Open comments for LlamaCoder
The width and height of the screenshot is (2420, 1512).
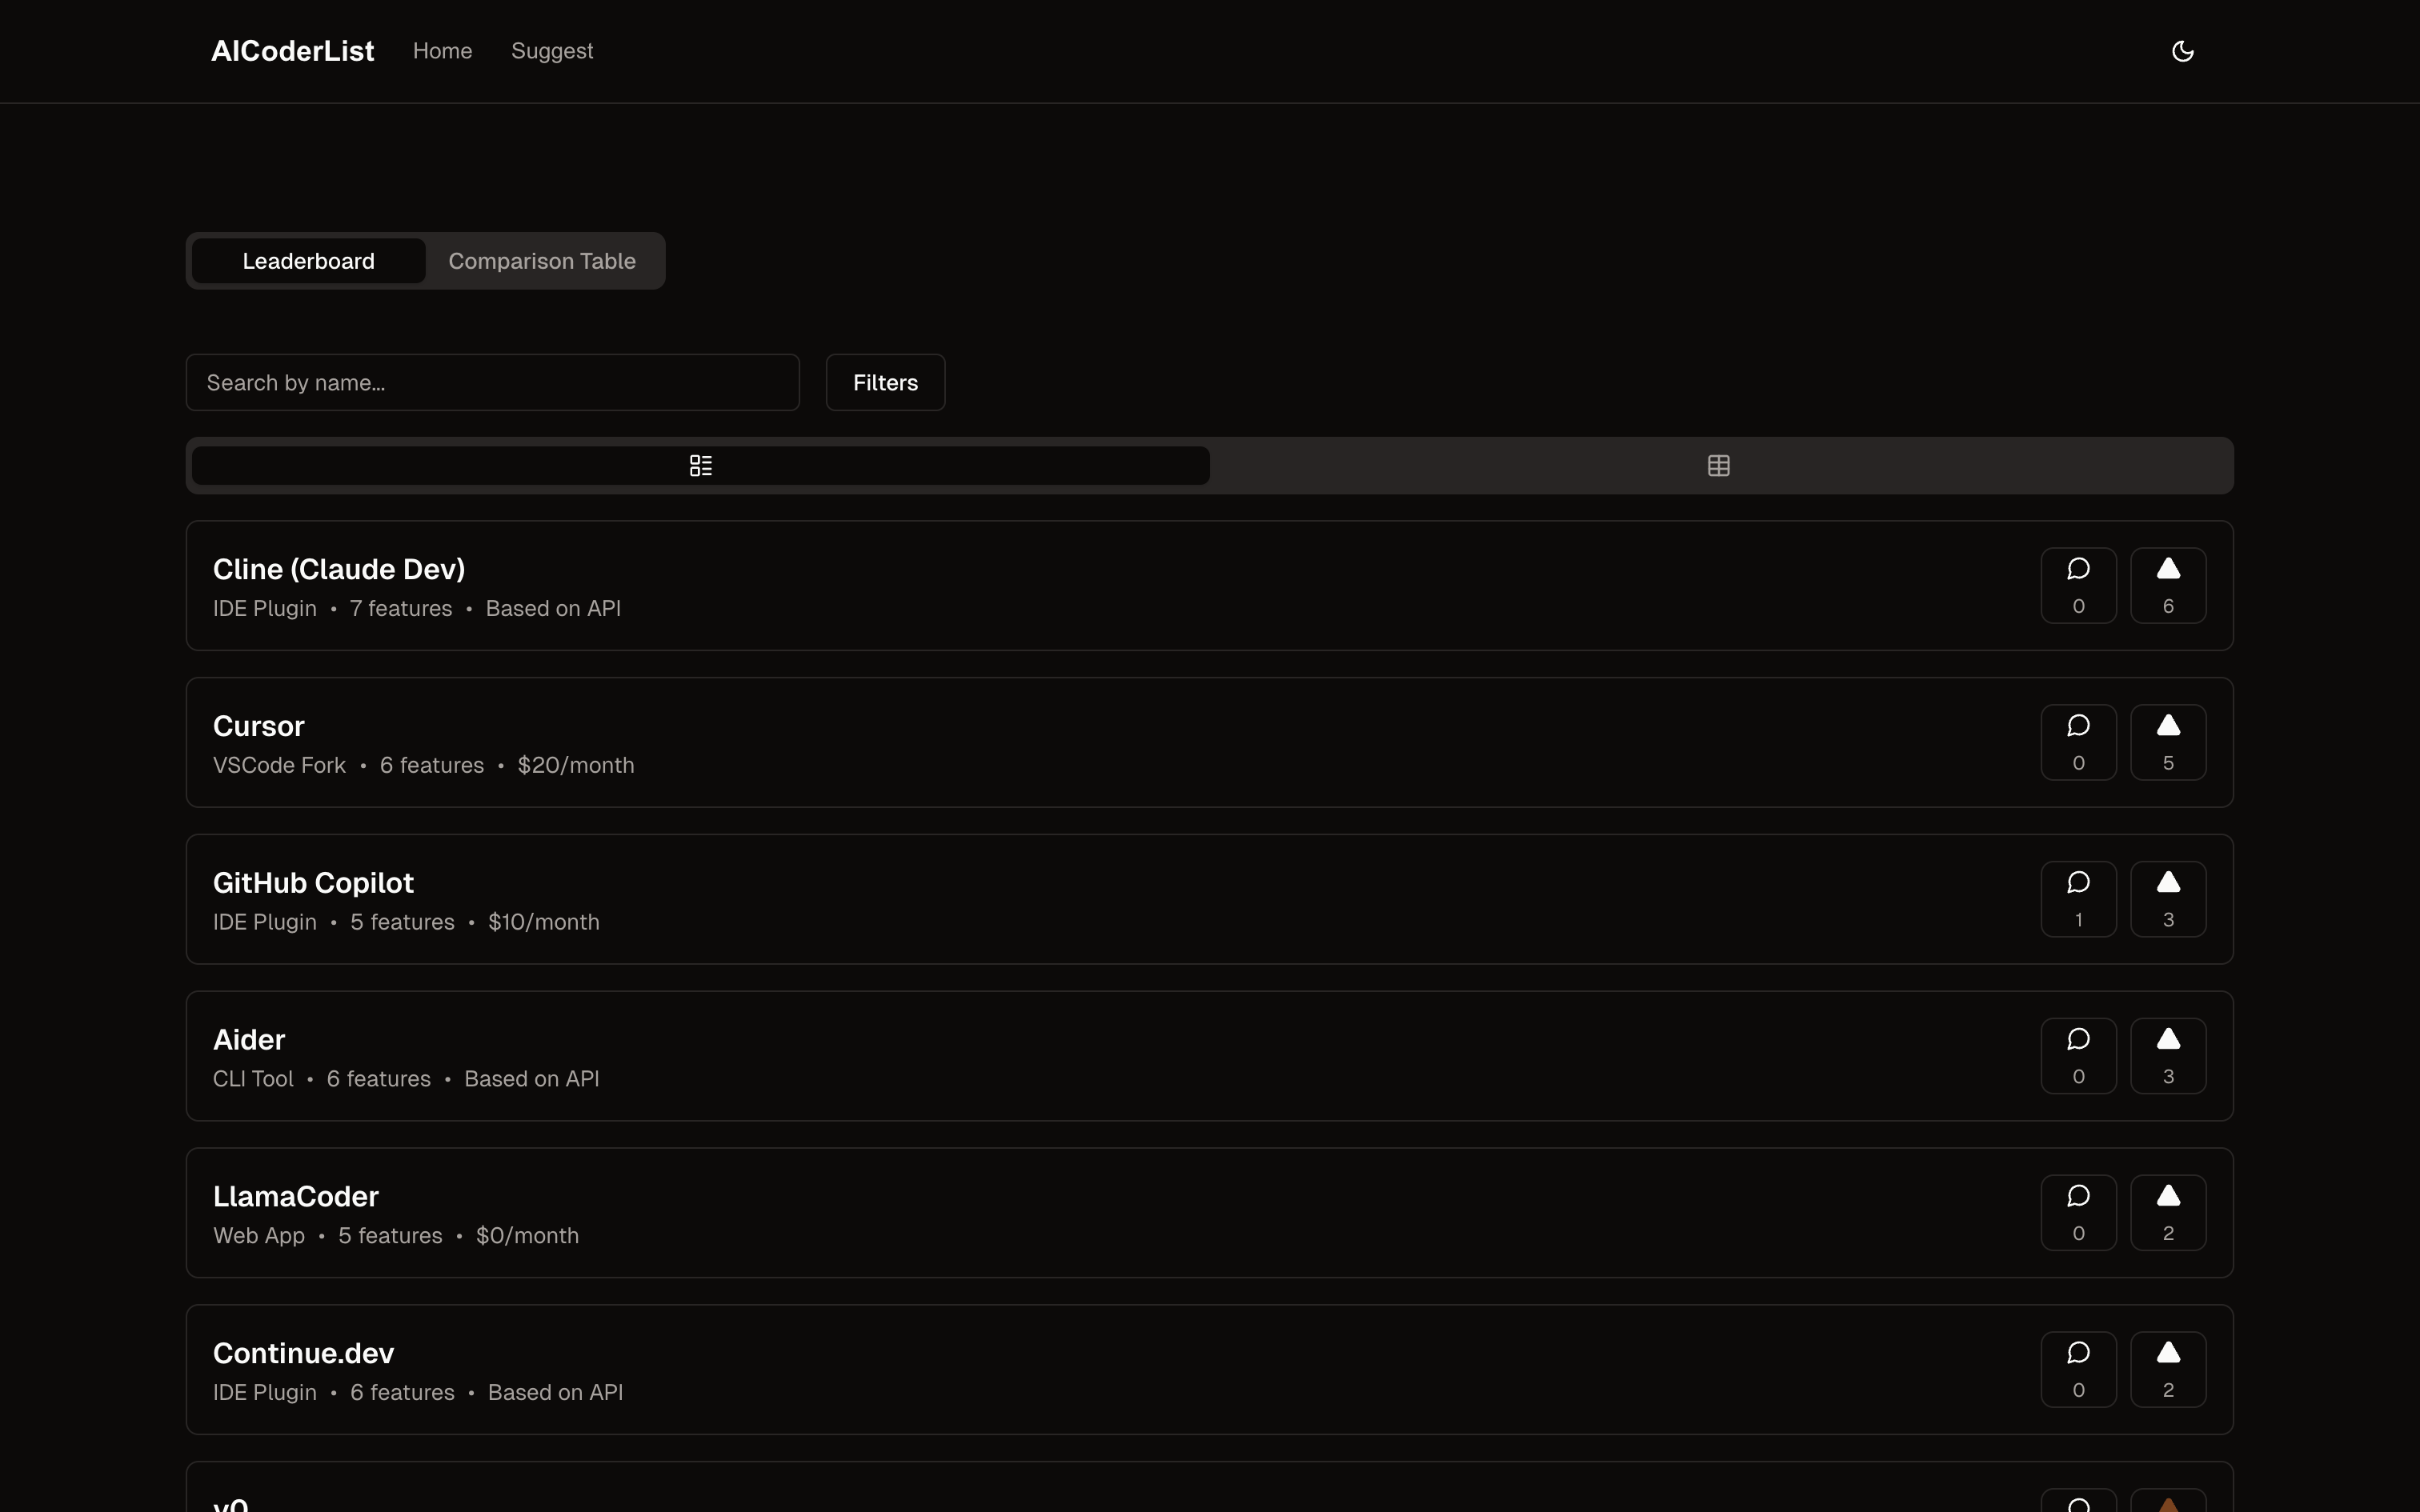pos(2078,1213)
